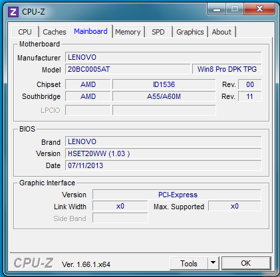Go to the SPD tab
Screen dimensions: 280x277
click(x=158, y=32)
